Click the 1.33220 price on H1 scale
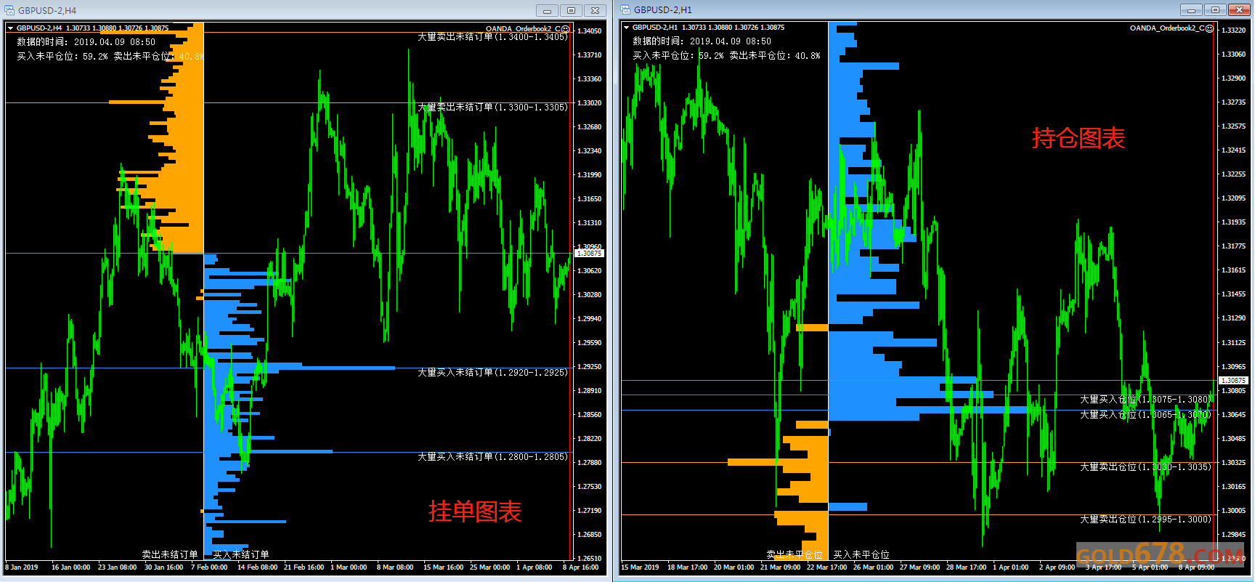The height and width of the screenshot is (582, 1255). 1233,30
